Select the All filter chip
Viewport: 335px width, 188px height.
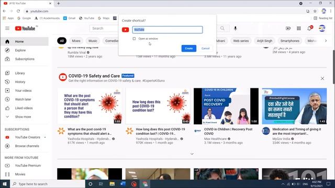coord(62,41)
